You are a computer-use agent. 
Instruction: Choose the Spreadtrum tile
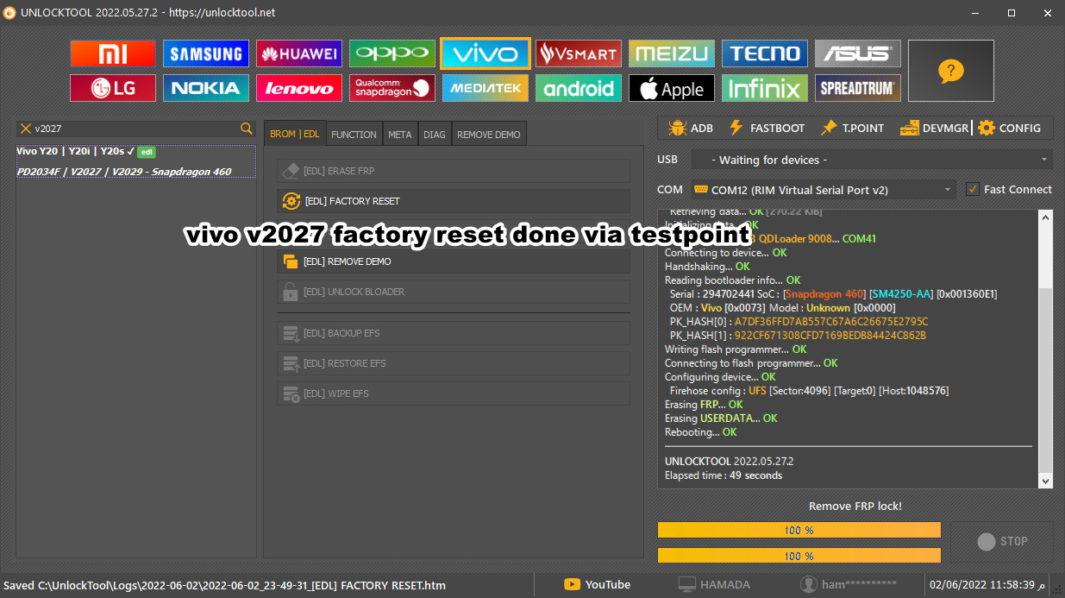coord(858,88)
